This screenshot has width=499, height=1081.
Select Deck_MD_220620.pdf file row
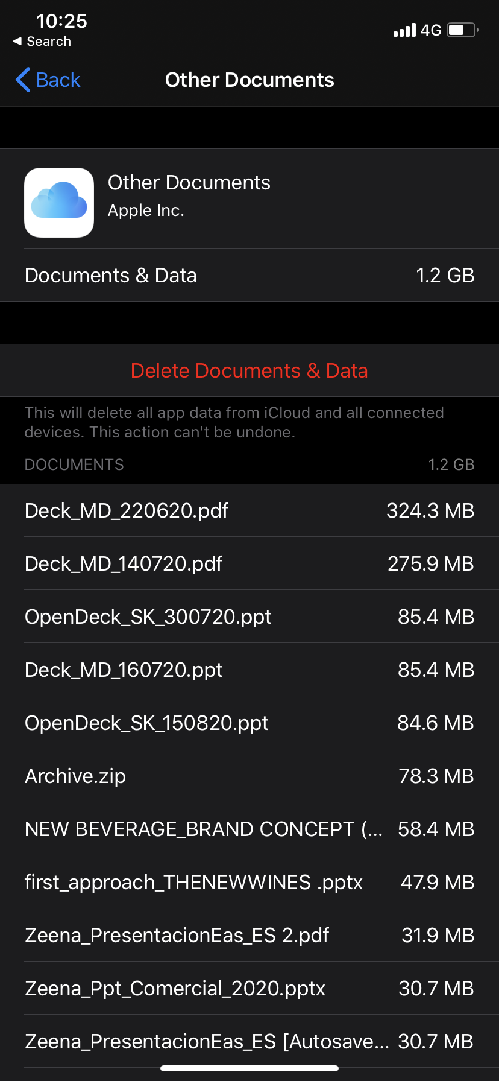[x=249, y=510]
